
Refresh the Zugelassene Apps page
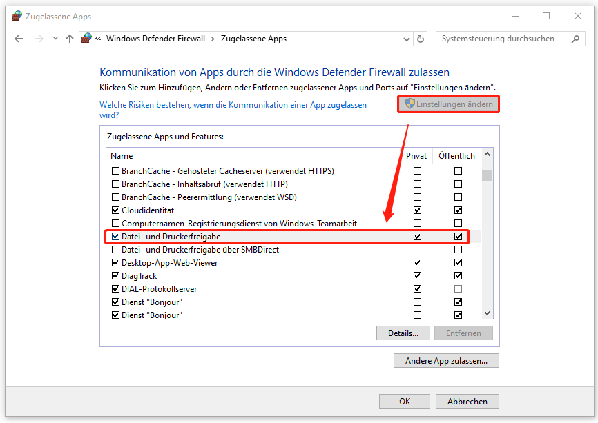(x=421, y=39)
